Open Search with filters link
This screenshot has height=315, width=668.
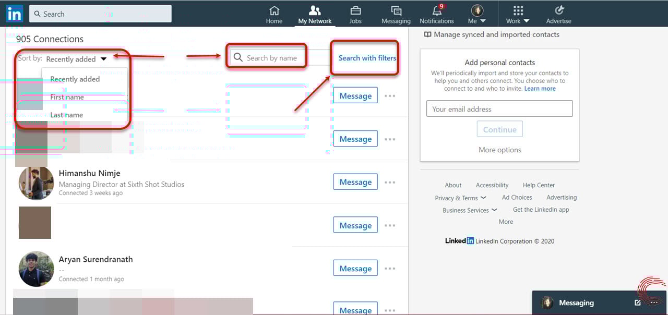click(x=367, y=58)
